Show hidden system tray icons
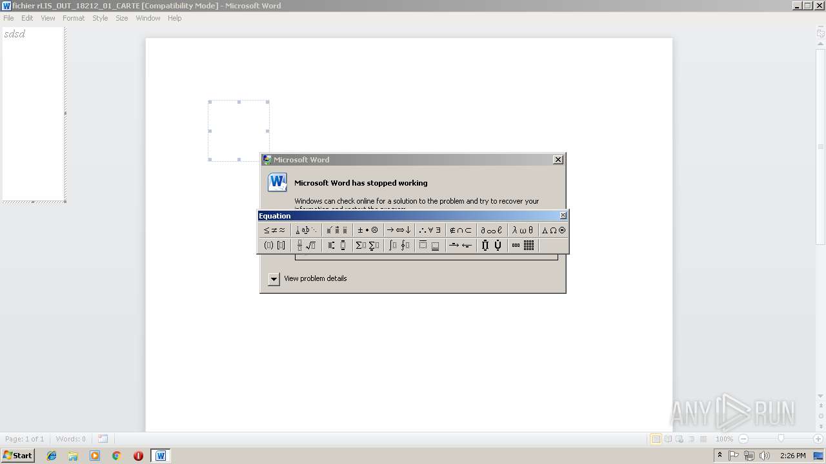Viewport: 826px width, 464px height. (x=720, y=456)
